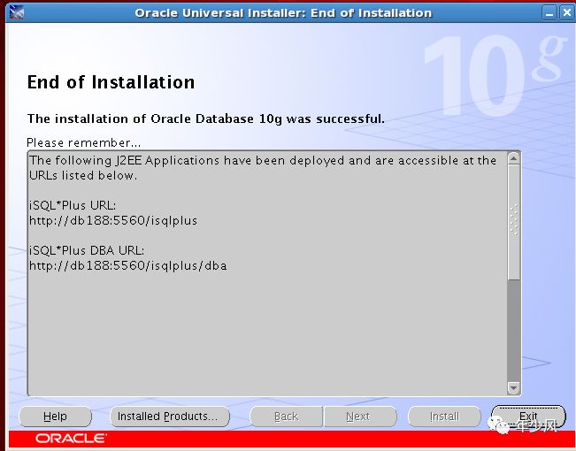The width and height of the screenshot is (576, 451).
Task: Click the installation successful message
Action: (205, 119)
